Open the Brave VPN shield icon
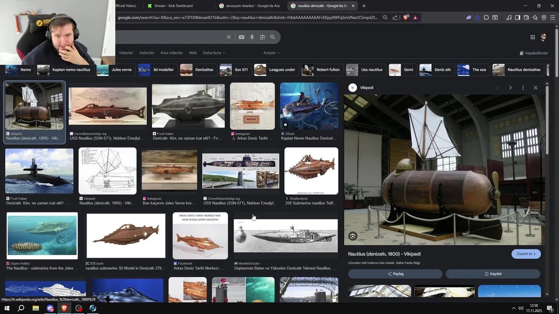The image size is (559, 314). [x=544, y=17]
